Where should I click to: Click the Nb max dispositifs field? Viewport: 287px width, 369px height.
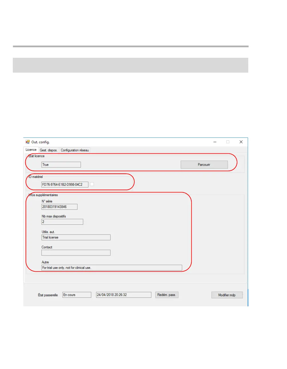[62, 222]
